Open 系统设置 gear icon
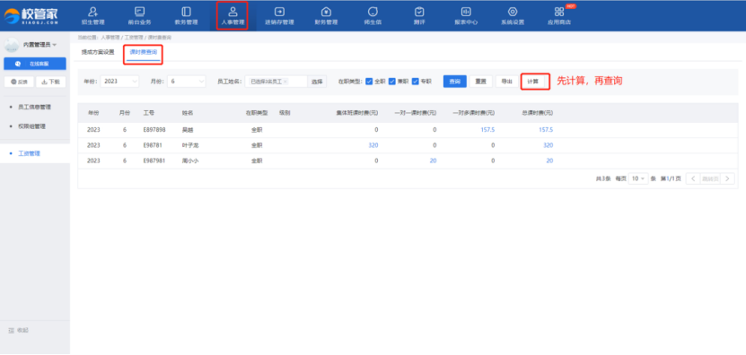 pos(513,12)
